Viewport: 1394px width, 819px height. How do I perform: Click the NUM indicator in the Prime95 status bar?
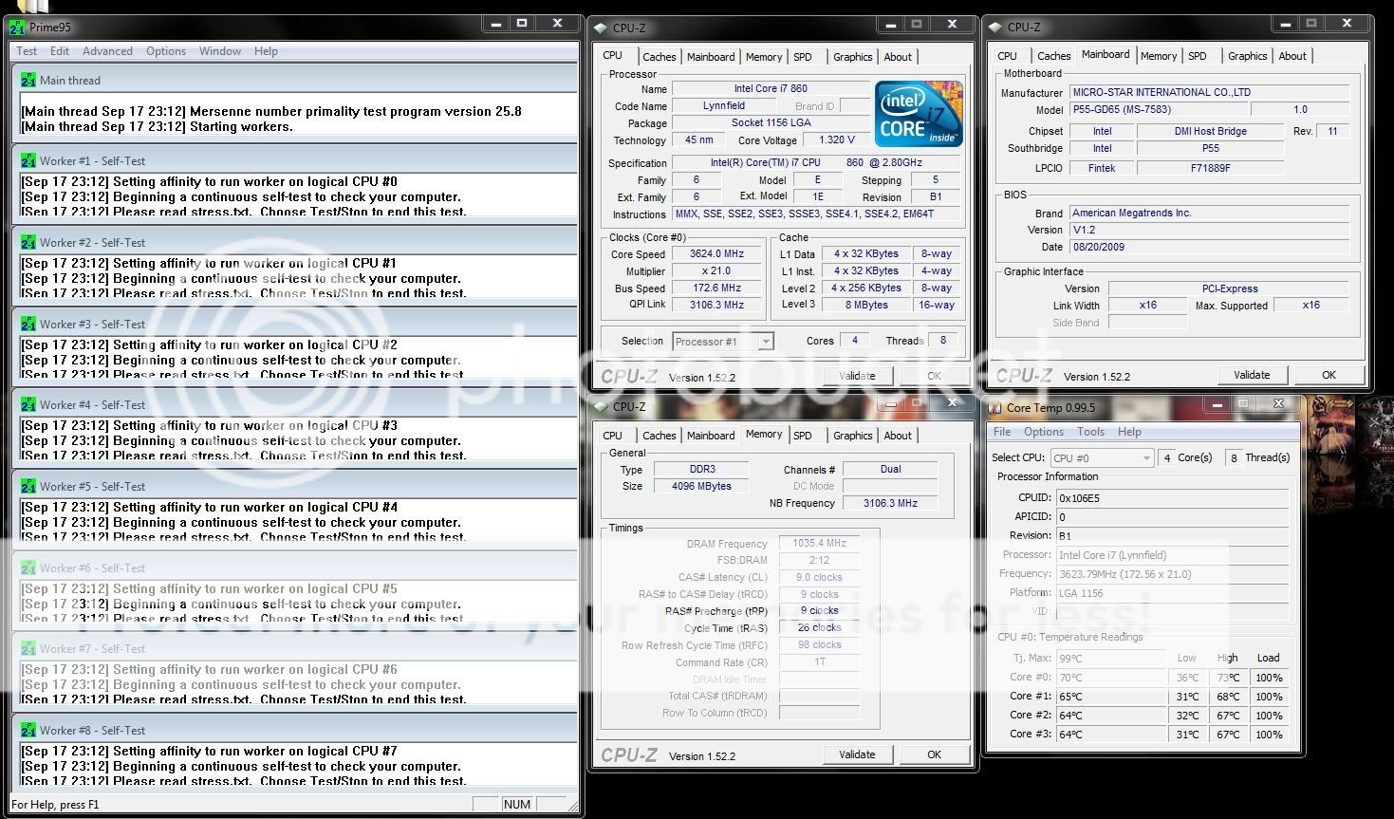517,805
